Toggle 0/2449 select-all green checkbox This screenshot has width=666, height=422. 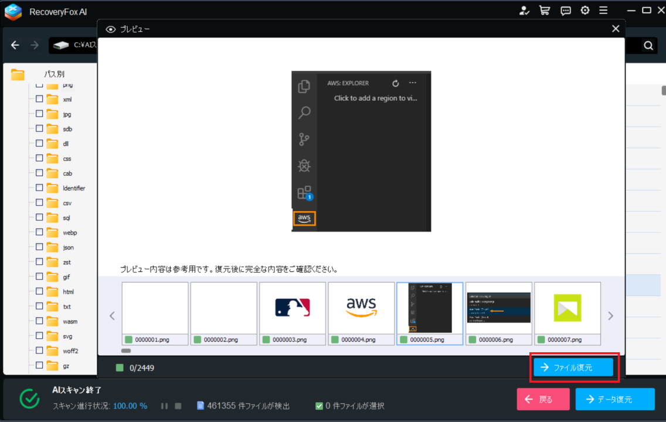point(120,367)
